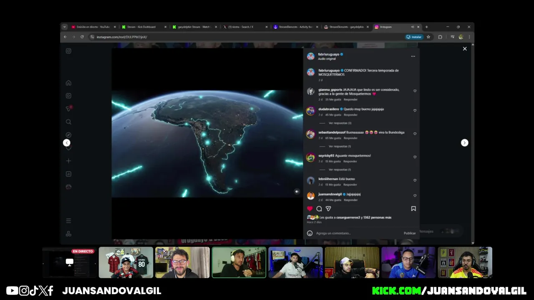The width and height of the screenshot is (534, 300).
Task: Go to the previous post arrow
Action: point(66,143)
